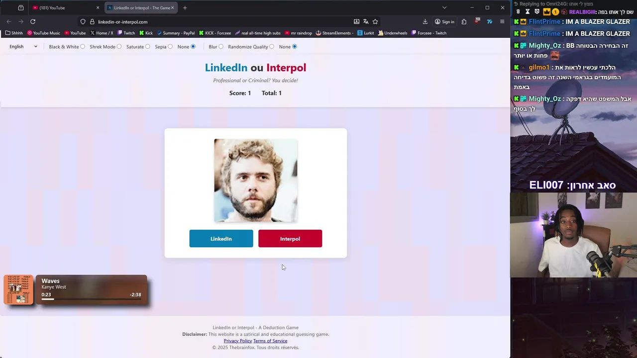
Task: Click the browser Back arrow
Action: (x=9, y=21)
